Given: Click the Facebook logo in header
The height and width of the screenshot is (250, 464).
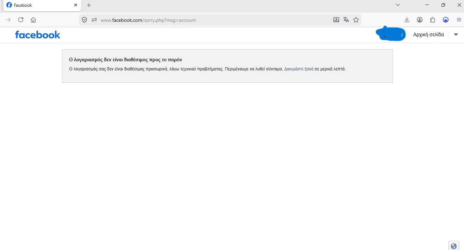Looking at the screenshot, I should pos(38,35).
